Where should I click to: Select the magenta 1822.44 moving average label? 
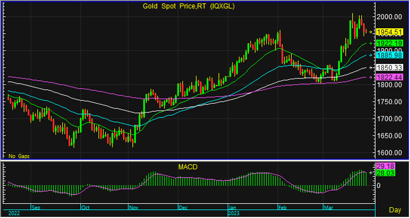coord(389,77)
